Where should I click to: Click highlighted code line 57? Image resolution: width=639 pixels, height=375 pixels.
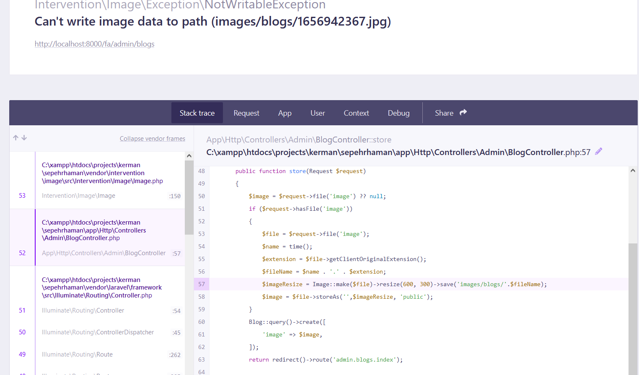411,284
